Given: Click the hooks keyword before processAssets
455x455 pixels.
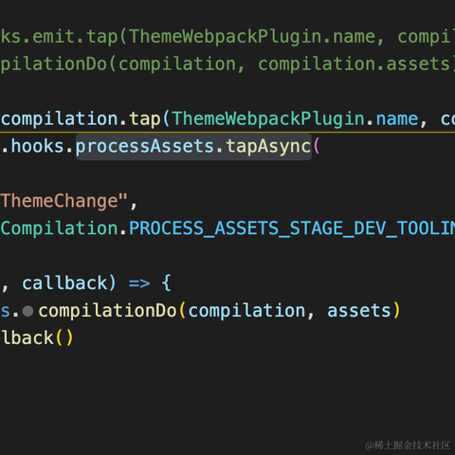Looking at the screenshot, I should [37, 146].
